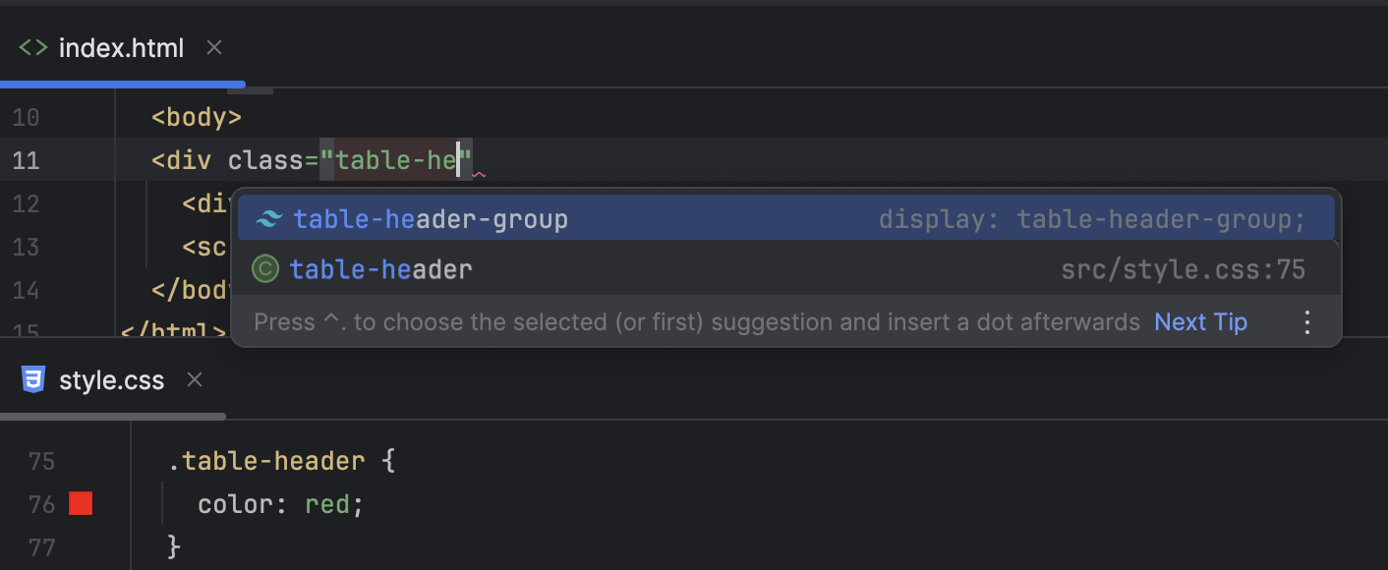Select the table-header-group completion suggestion
Image resolution: width=1388 pixels, height=570 pixels.
tap(433, 218)
